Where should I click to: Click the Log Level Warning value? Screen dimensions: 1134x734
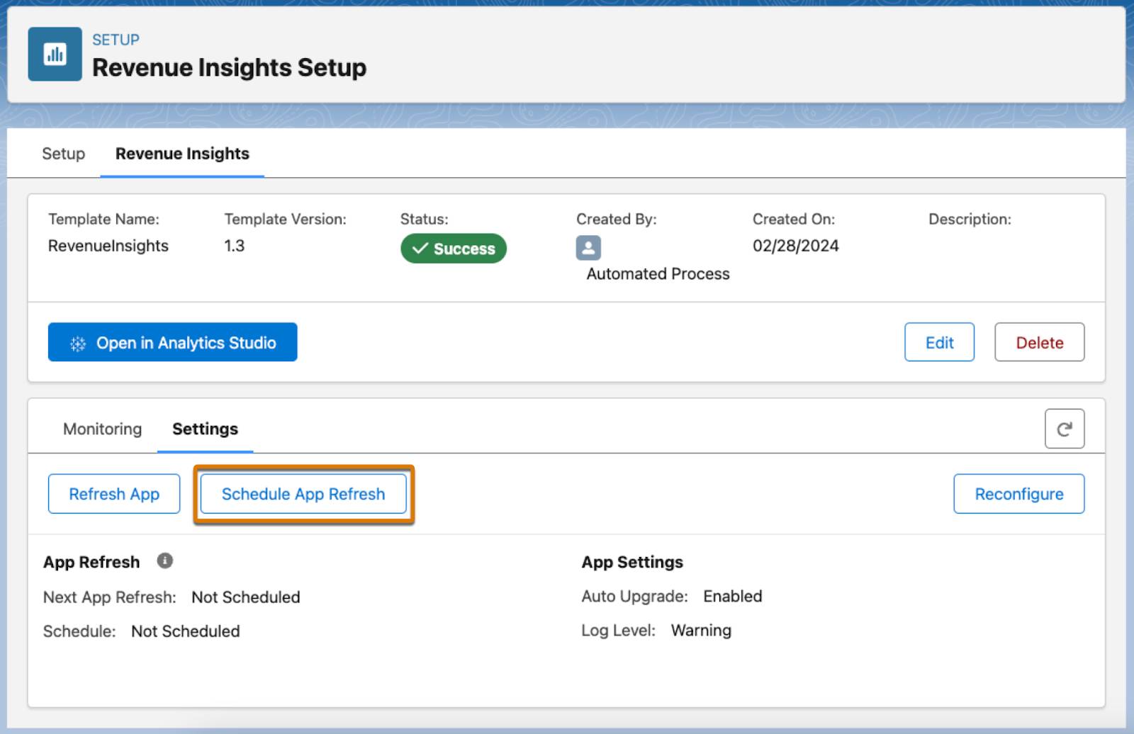[x=701, y=631]
